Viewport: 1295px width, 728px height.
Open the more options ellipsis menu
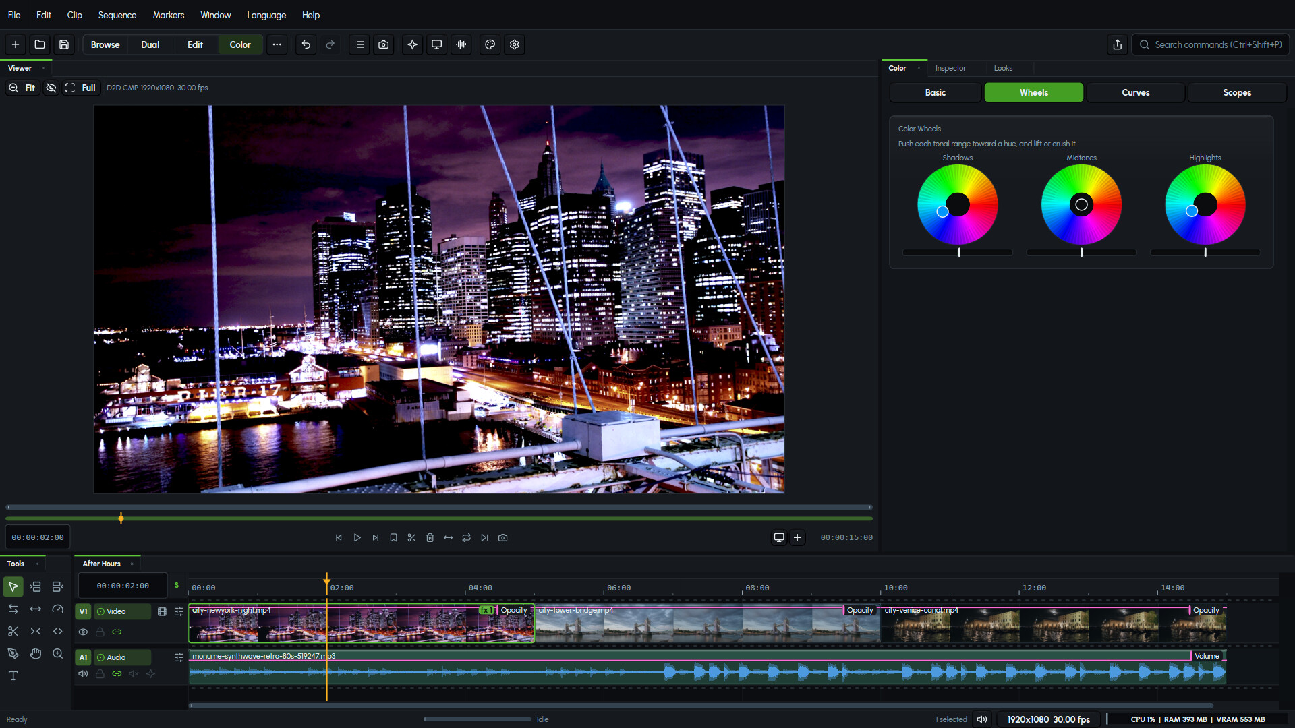click(x=277, y=44)
